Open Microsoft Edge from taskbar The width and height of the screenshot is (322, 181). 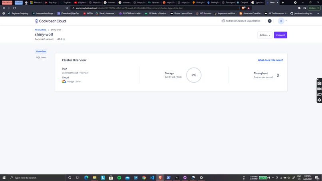(86, 178)
